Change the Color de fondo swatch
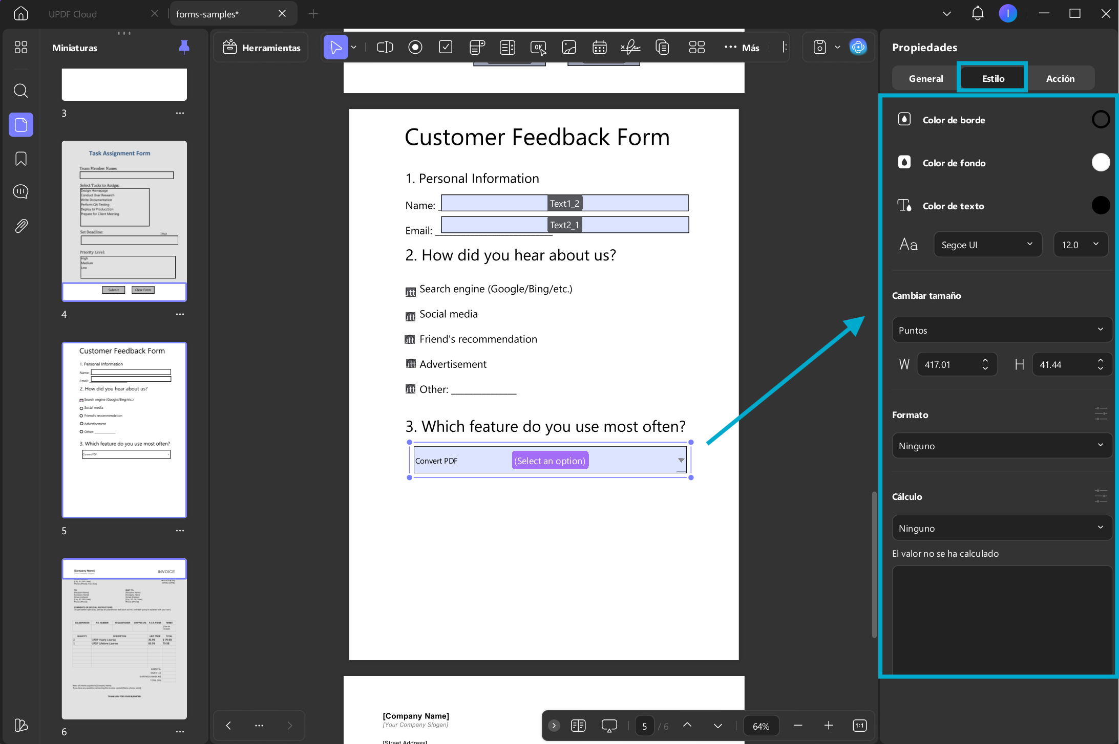This screenshot has height=744, width=1119. click(x=1101, y=163)
